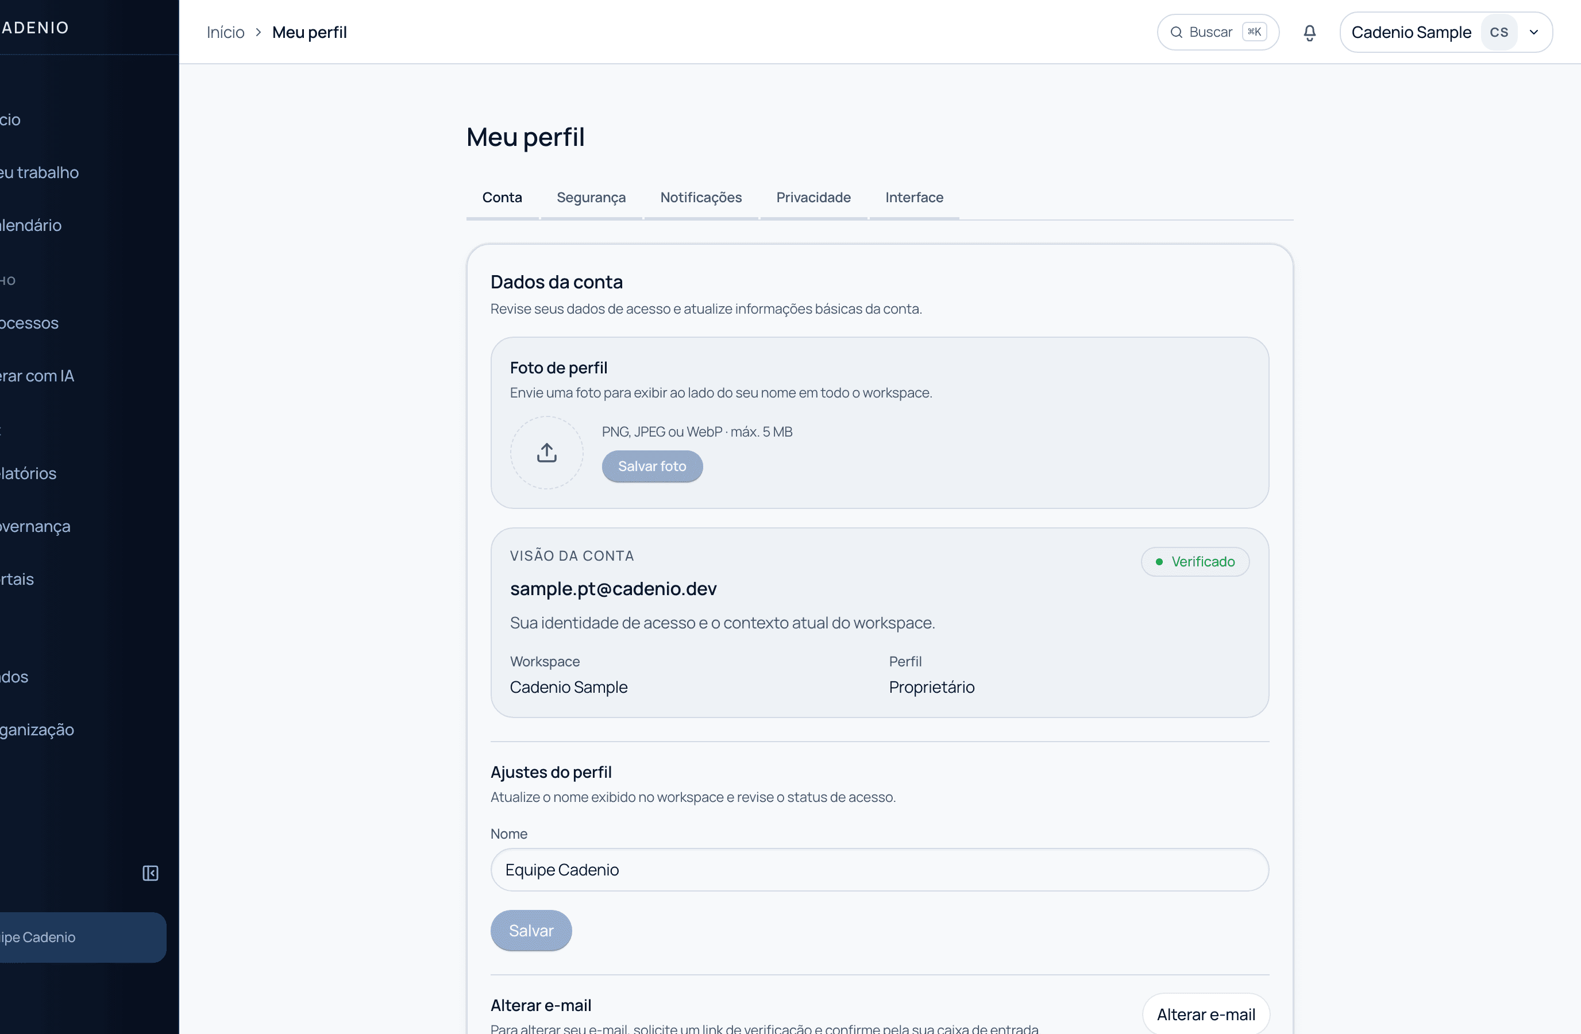The height and width of the screenshot is (1034, 1581).
Task: Click the Alterar e-mail button
Action: tap(1206, 1014)
